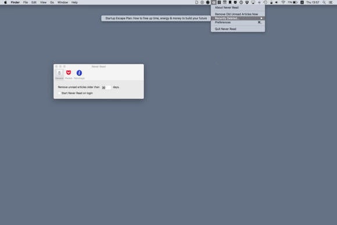Screen dimensions: 337x225
Task: Open the Dropbox menu bar icon
Action: (247, 2)
